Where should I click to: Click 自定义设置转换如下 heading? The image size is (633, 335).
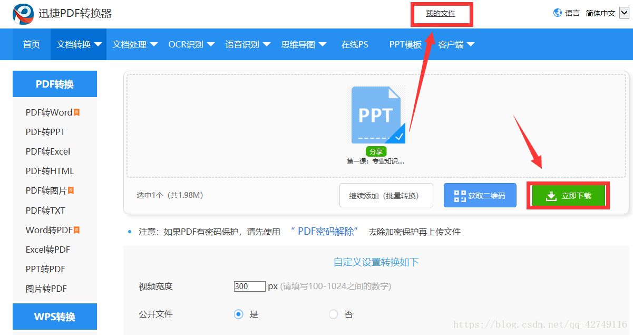point(376,262)
